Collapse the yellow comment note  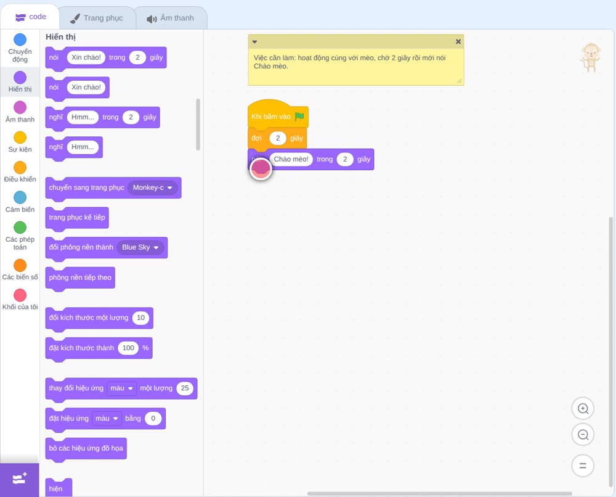(254, 41)
